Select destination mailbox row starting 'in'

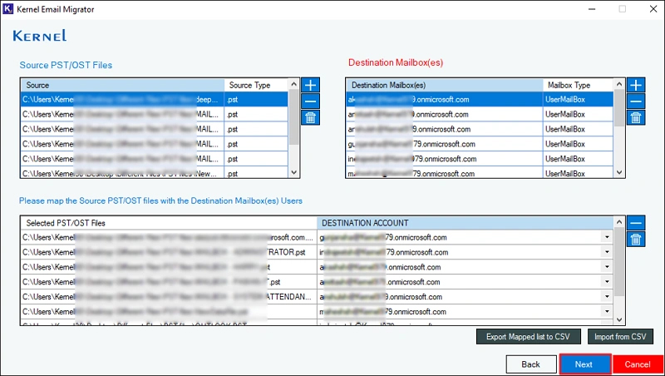(x=480, y=159)
